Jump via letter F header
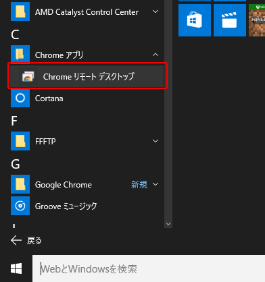Image resolution: width=265 pixels, height=282 pixels. [14, 121]
